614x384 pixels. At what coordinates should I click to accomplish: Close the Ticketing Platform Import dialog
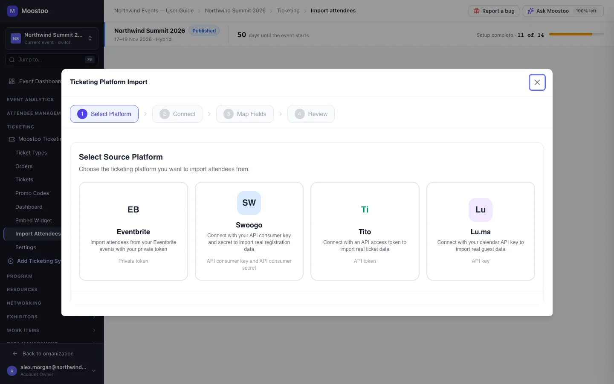[x=537, y=82]
